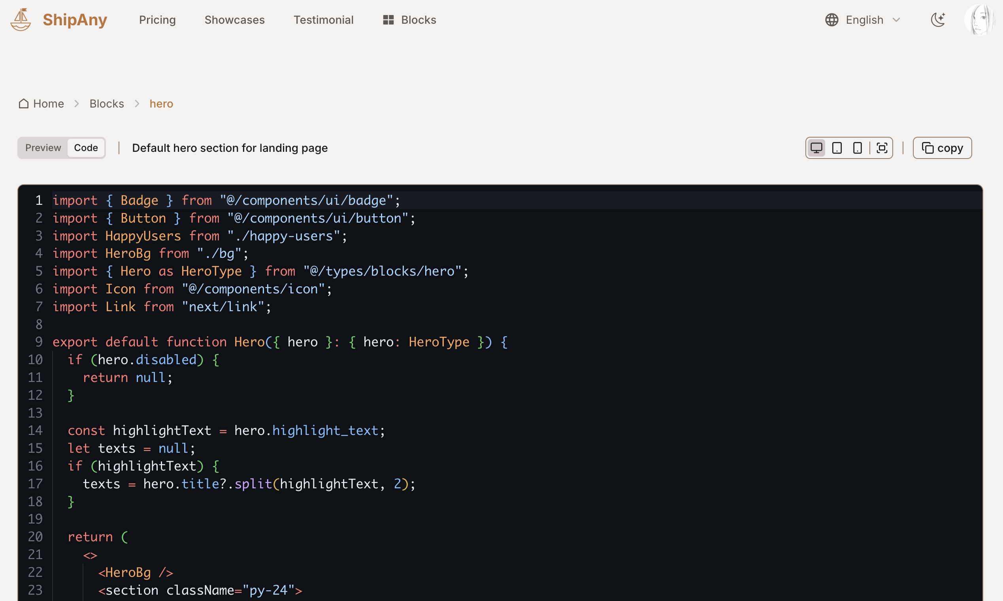Image resolution: width=1003 pixels, height=601 pixels.
Task: Click the copy code button
Action: (942, 148)
